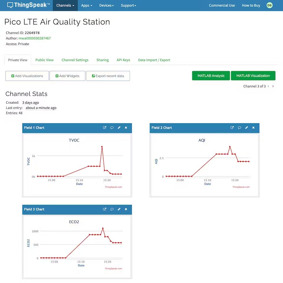Run MATLAB Analysis
The image size is (283, 283).
[211, 75]
